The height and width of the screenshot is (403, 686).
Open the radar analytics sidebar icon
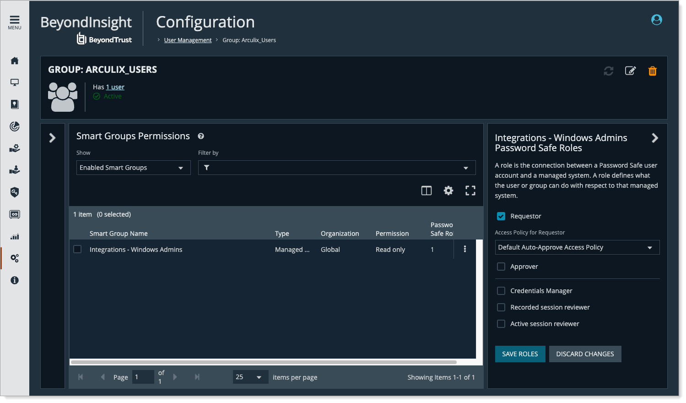click(x=15, y=126)
